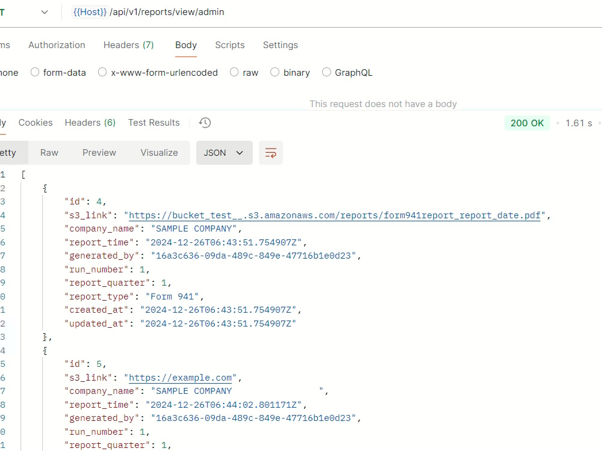Open the response history clock icon
Screen dimensions: 602x451
[x=205, y=123]
